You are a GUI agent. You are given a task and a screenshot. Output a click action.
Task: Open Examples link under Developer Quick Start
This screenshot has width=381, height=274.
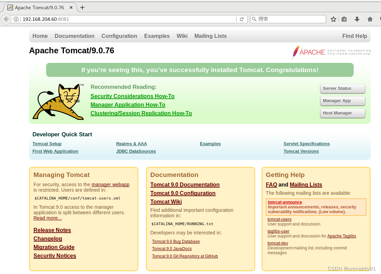pyautogui.click(x=210, y=143)
